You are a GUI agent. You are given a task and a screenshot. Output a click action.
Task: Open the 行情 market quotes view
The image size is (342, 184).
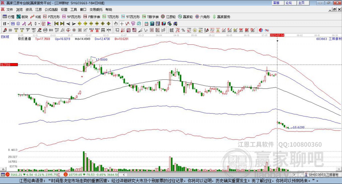(8, 17)
